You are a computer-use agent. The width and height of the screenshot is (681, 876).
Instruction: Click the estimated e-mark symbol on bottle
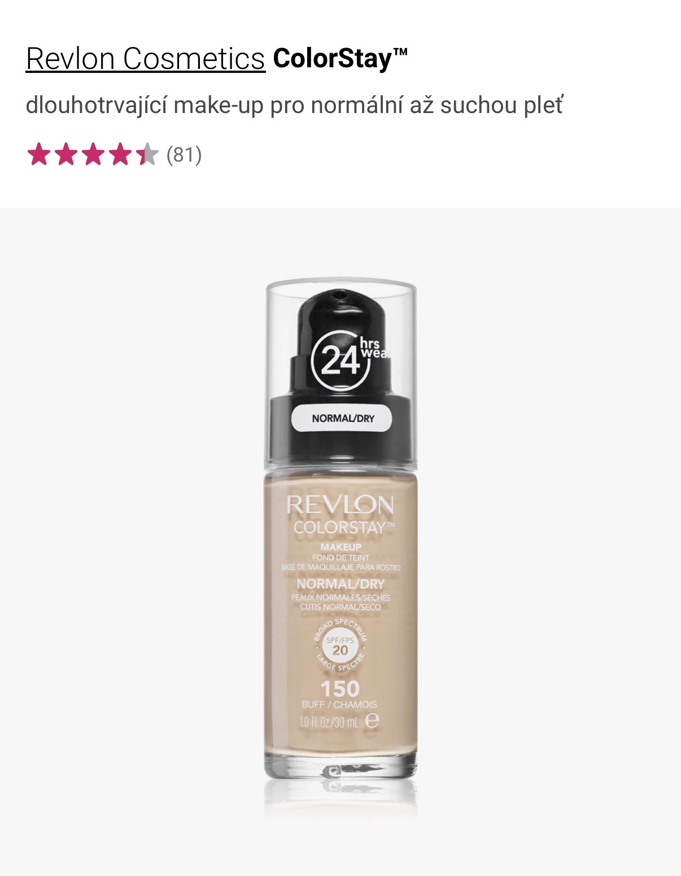tap(372, 721)
